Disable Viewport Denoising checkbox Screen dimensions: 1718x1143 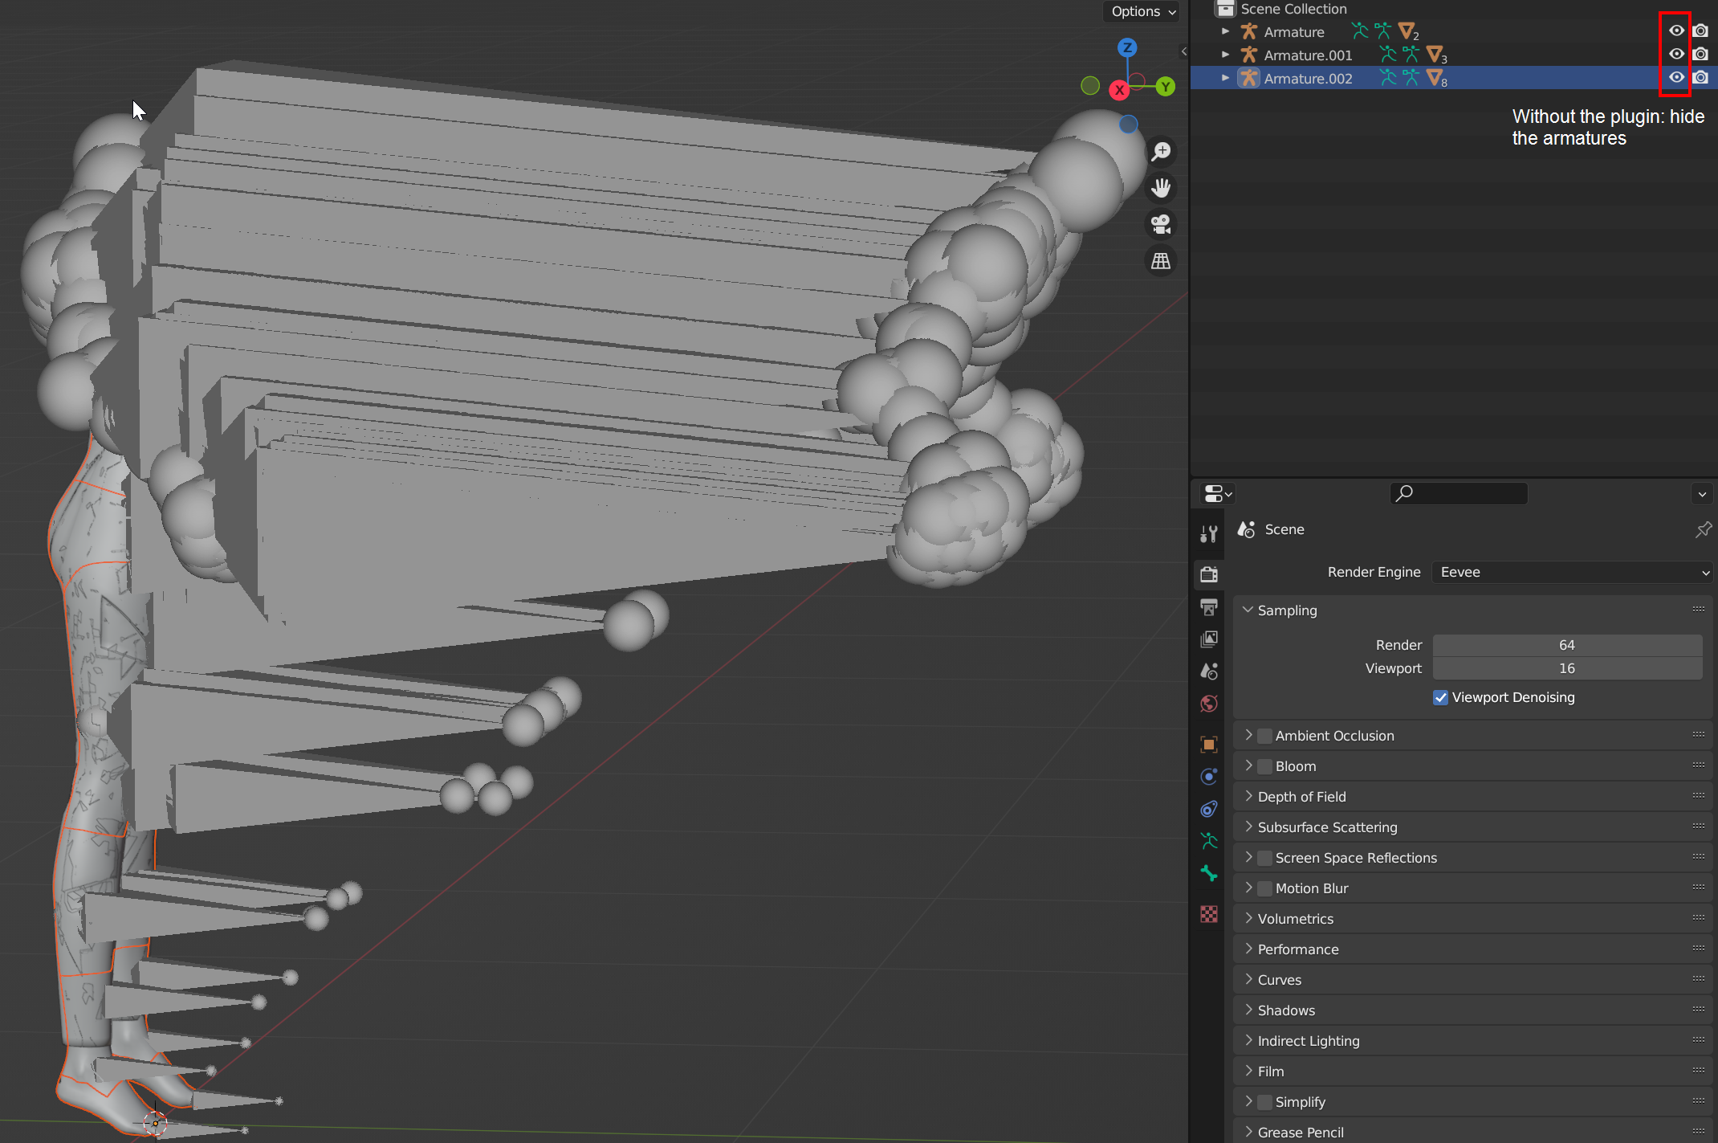coord(1440,697)
